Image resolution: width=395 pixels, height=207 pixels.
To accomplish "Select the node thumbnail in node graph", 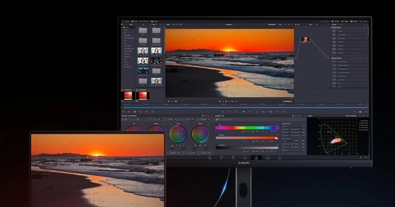I will (x=306, y=39).
